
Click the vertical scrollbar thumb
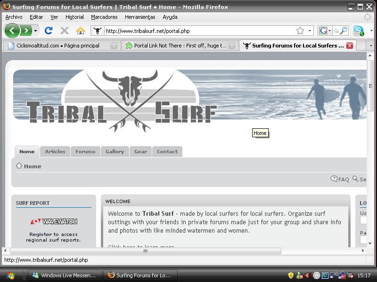pos(370,86)
